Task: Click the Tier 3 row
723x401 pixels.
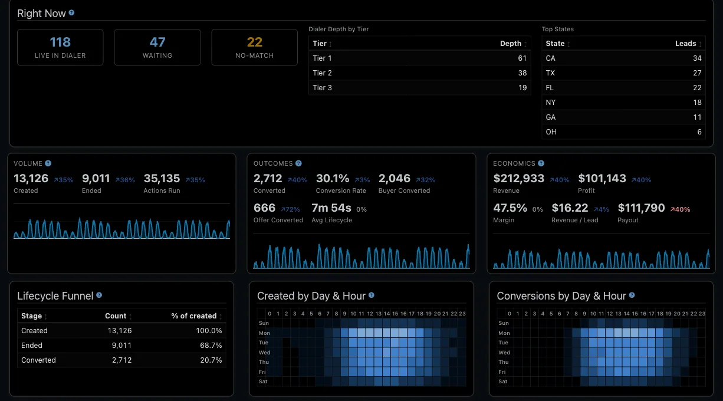Action: [420, 88]
